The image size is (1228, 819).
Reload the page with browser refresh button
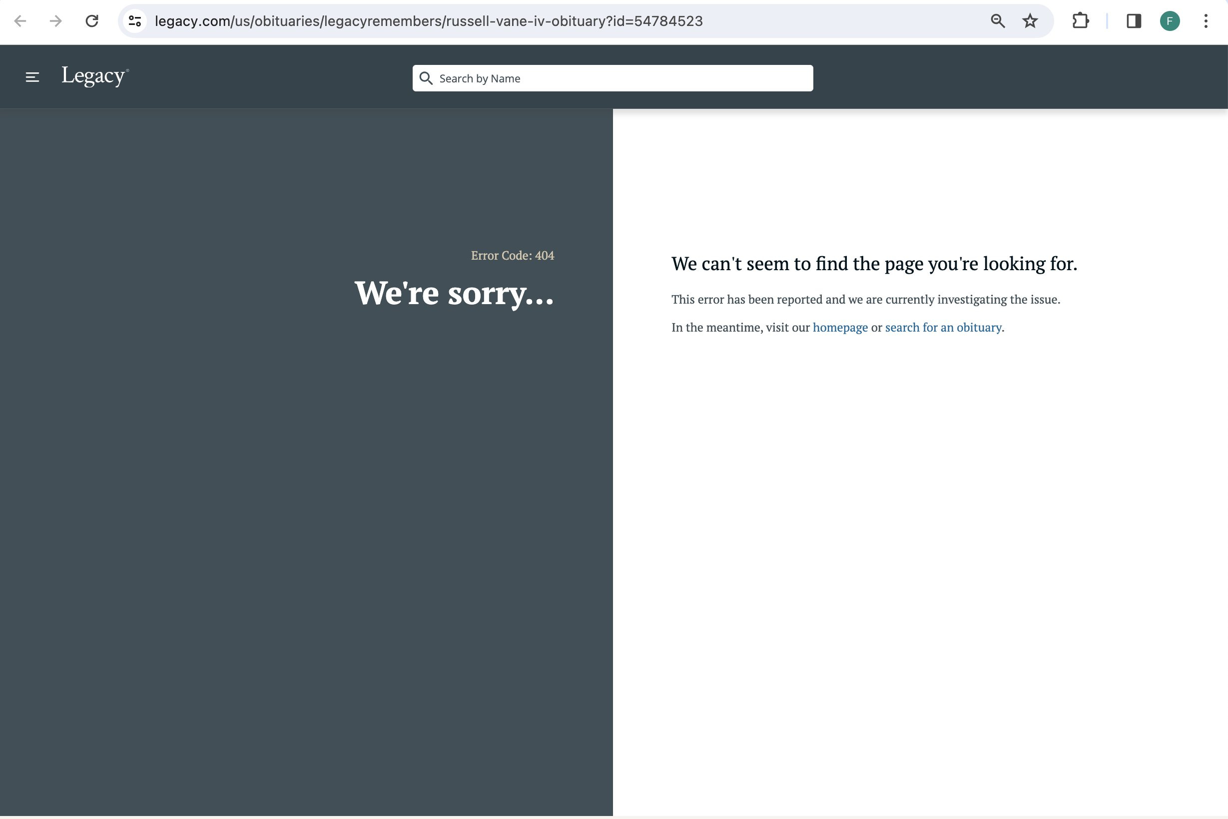tap(92, 21)
